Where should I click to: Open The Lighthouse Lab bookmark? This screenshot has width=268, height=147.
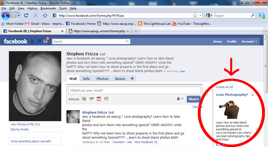pos(154,24)
